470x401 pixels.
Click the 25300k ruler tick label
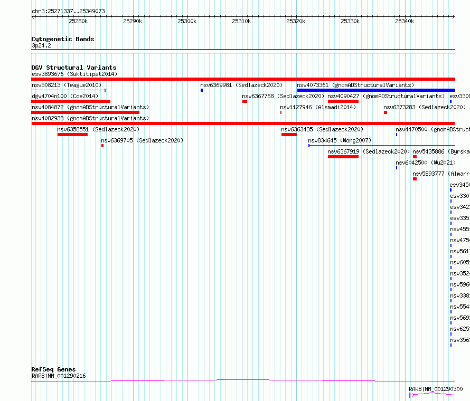click(187, 21)
